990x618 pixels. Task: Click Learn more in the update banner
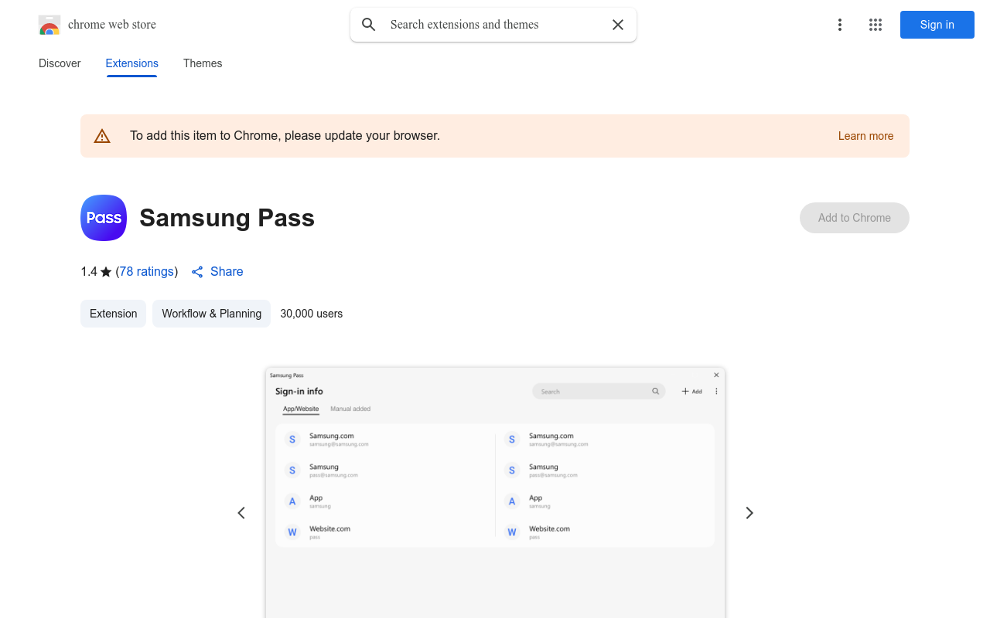865,135
